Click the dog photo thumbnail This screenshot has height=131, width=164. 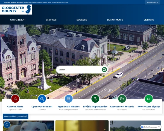coord(29,126)
